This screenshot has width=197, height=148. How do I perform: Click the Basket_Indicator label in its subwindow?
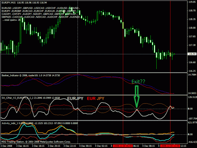click(31, 75)
